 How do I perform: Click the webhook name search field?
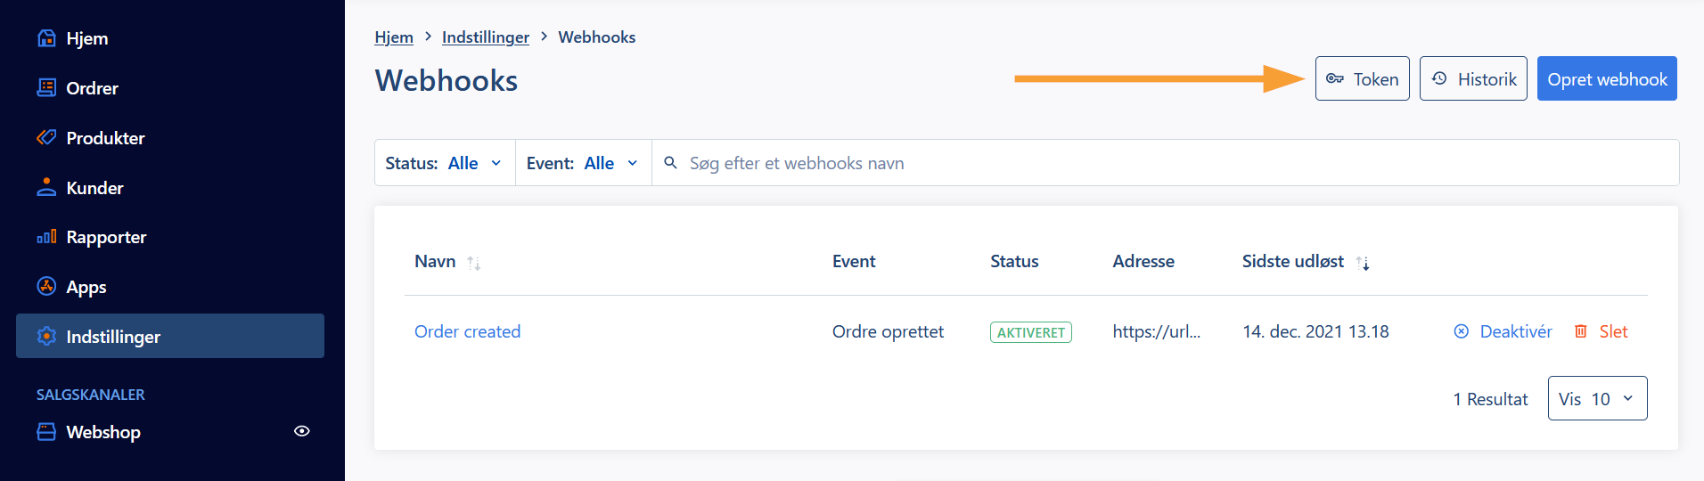point(1166,163)
